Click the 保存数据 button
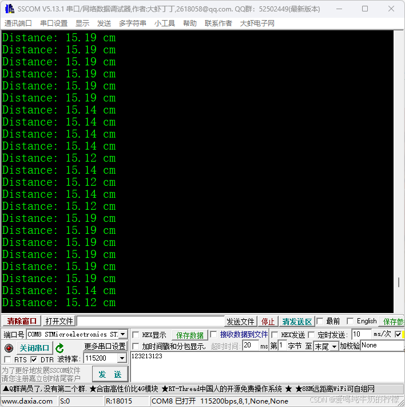 coord(189,335)
